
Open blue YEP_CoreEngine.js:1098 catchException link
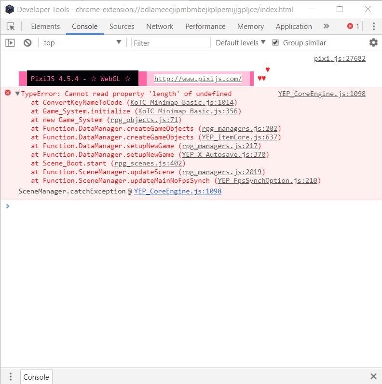(x=177, y=191)
